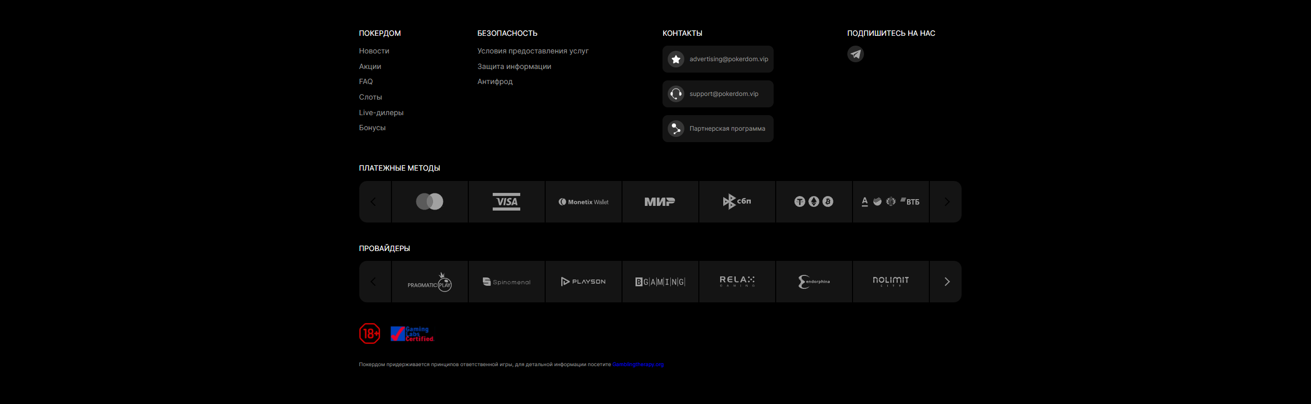1311x404 pixels.
Task: Show next payment methods with right arrow
Action: pos(946,202)
